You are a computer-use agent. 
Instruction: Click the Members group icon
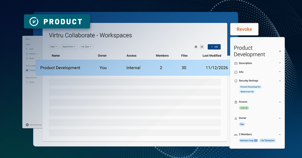236,135
